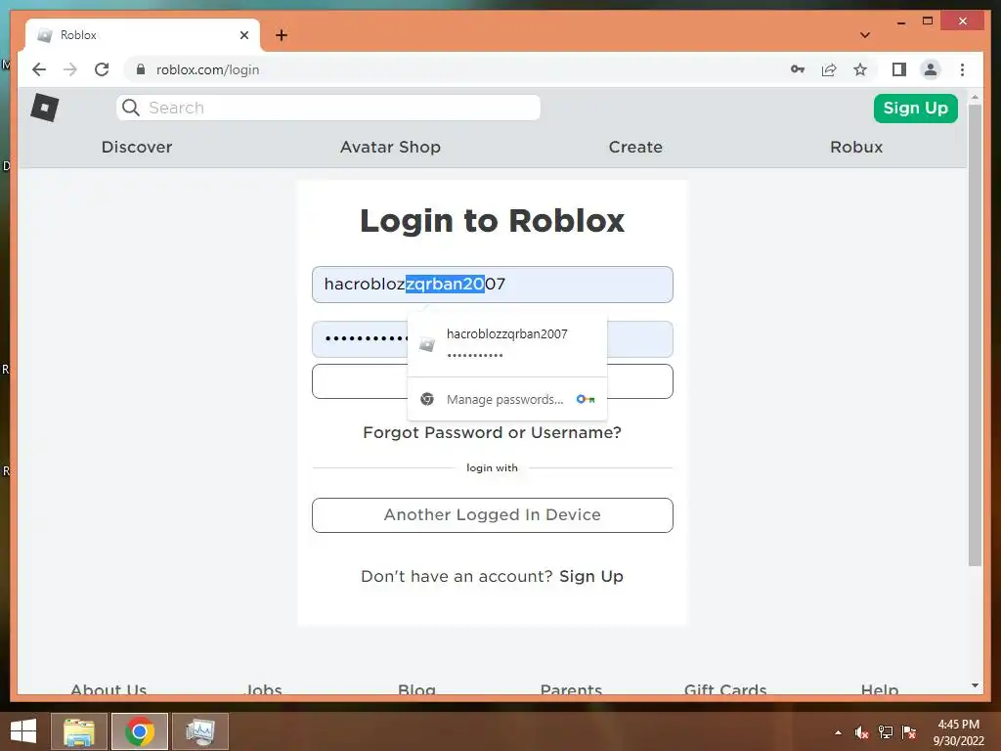Viewport: 1001px width, 751px height.
Task: Open the Chrome profile avatar menu
Action: (931, 69)
